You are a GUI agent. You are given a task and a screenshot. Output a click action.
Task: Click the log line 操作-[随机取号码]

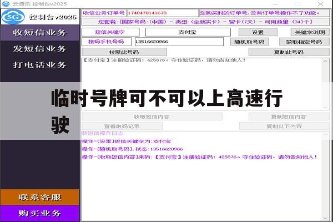(x=132, y=149)
